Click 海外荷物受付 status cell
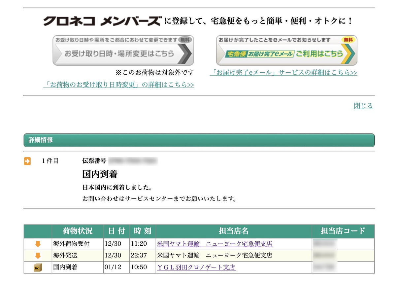Screen dimensions: 396x282 78,244
